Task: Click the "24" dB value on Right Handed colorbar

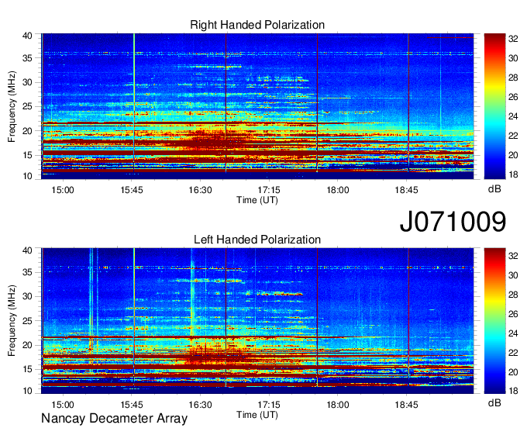Action: pos(513,116)
